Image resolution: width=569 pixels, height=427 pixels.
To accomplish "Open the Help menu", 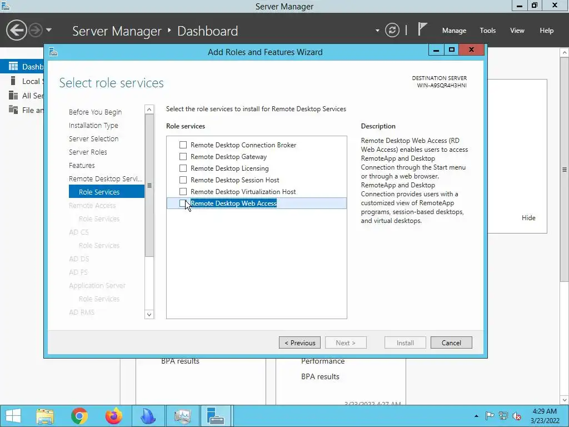I will 547,31.
